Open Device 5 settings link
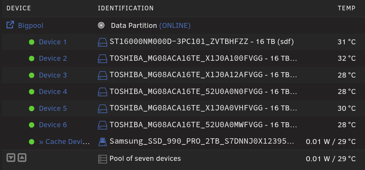This screenshot has width=365, height=170. 53,108
